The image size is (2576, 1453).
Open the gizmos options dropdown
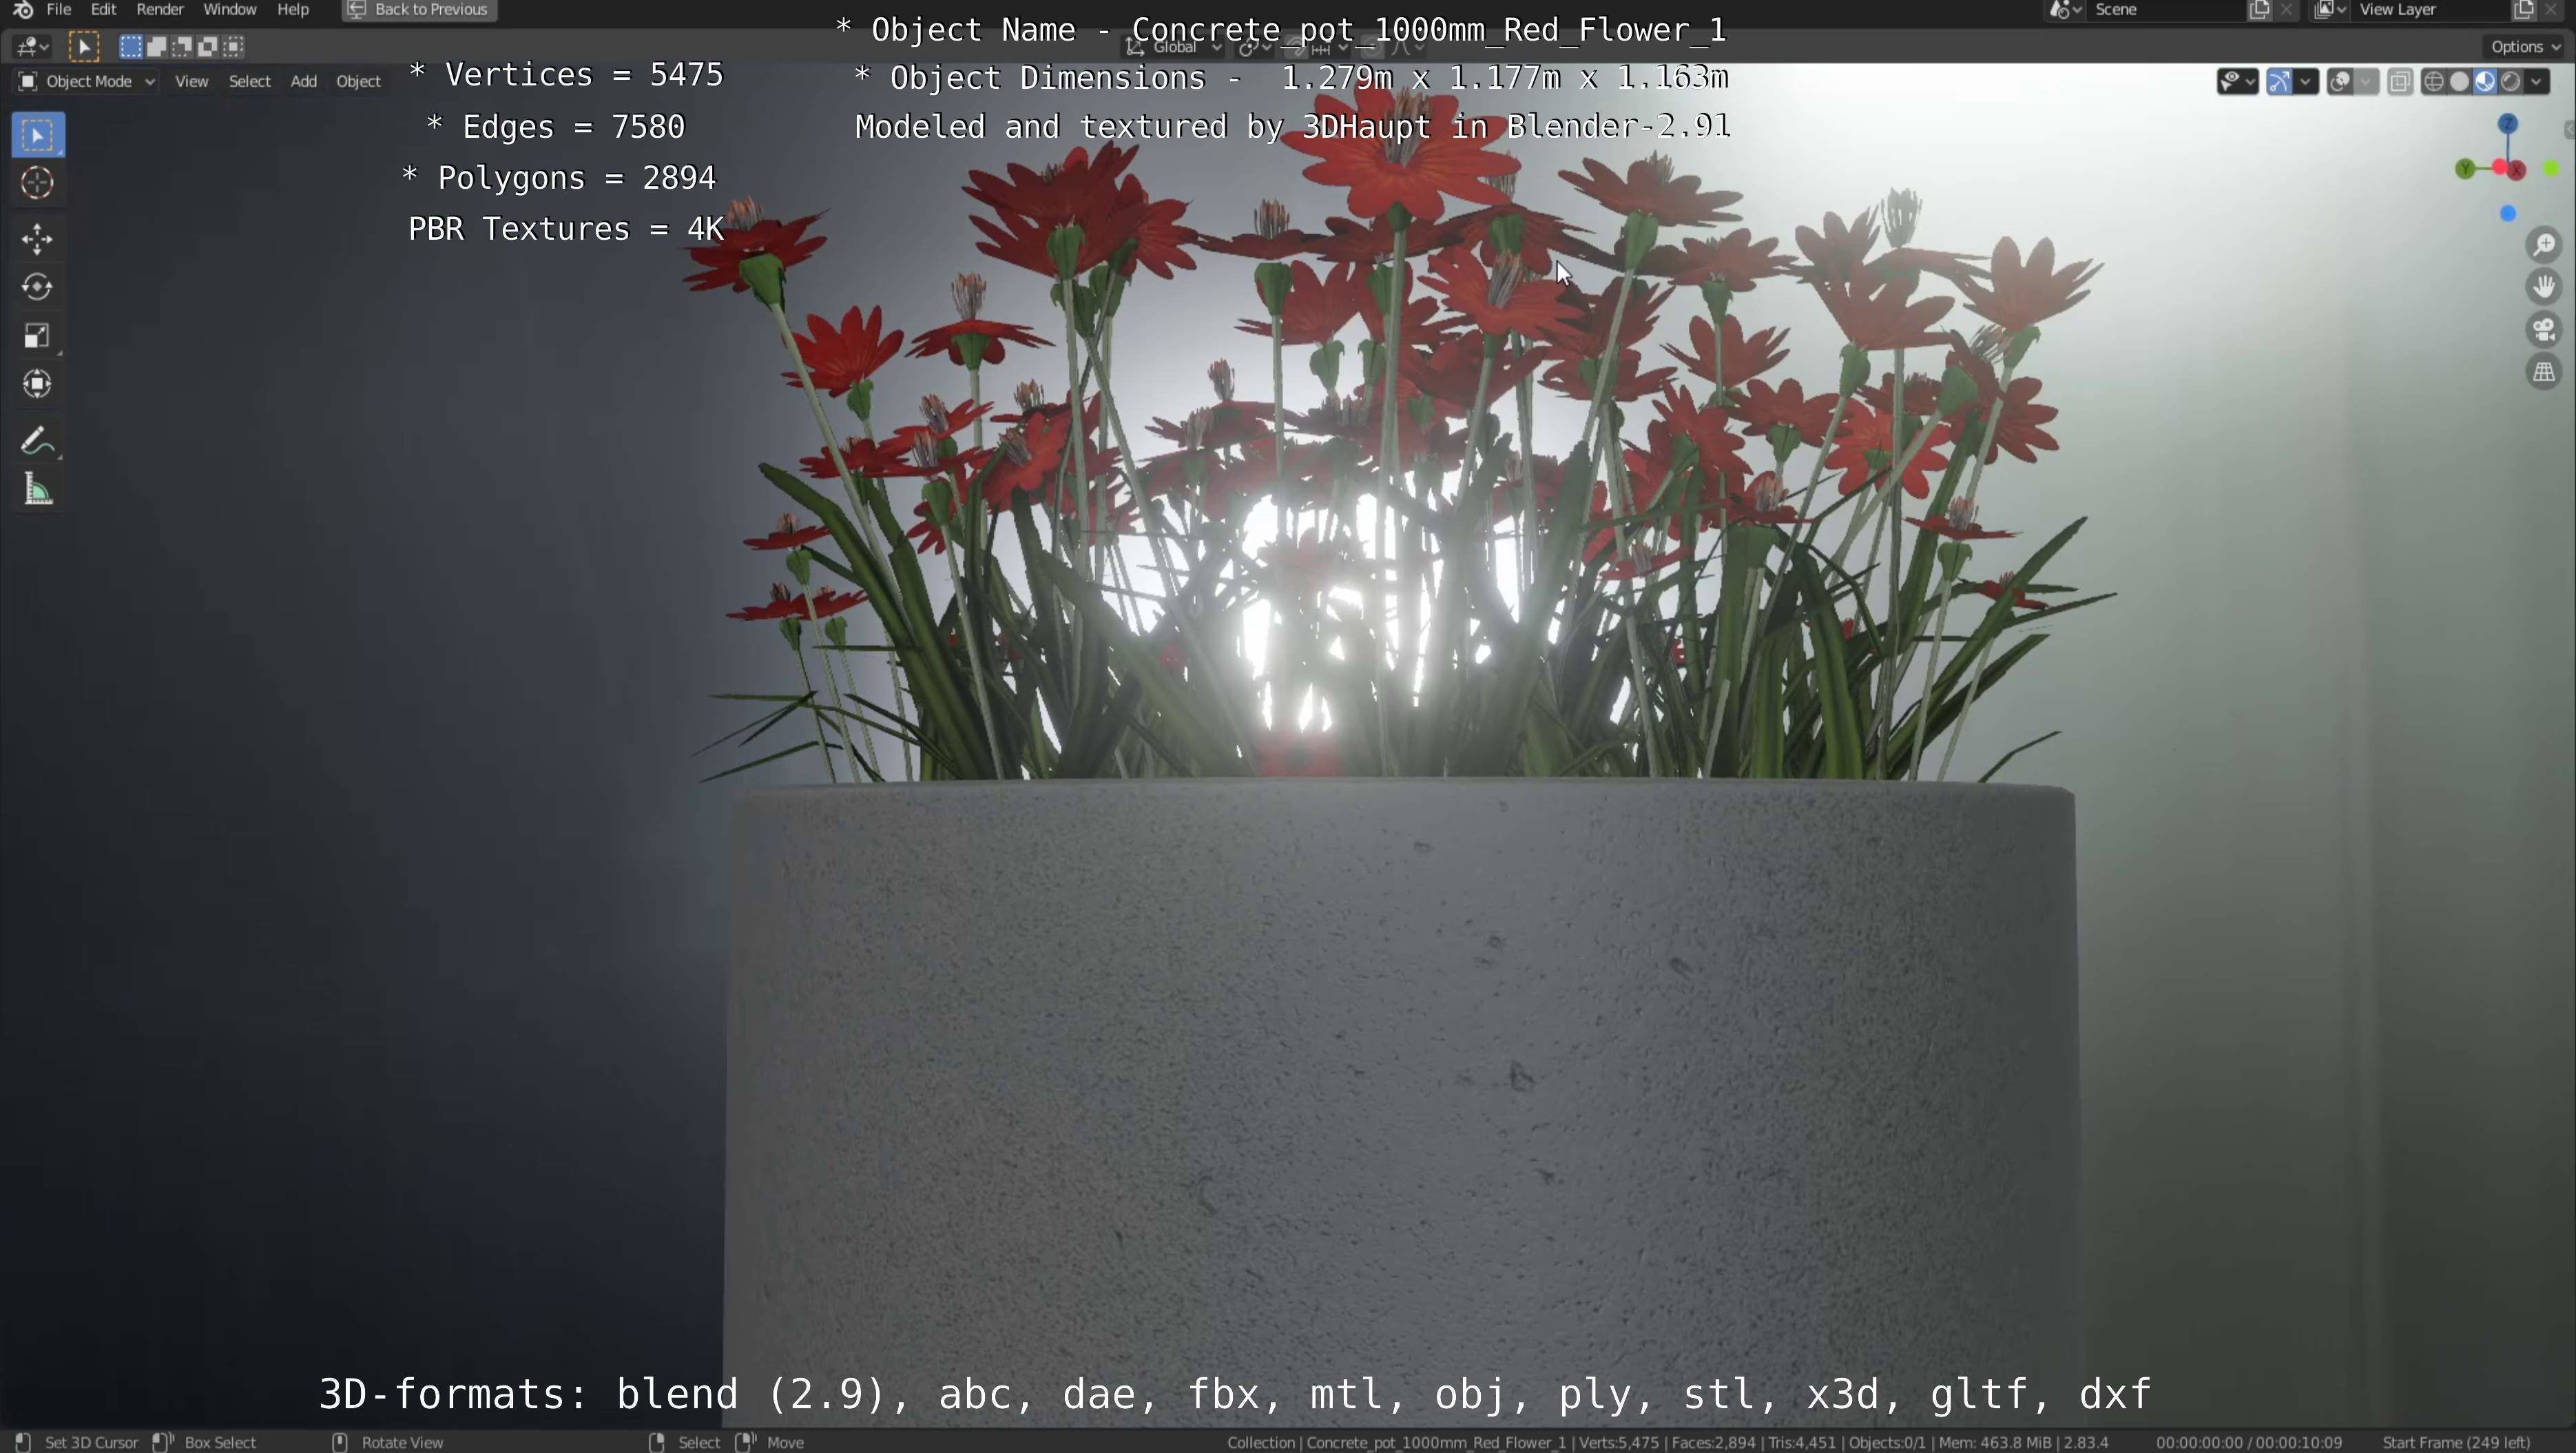pyautogui.click(x=2306, y=82)
